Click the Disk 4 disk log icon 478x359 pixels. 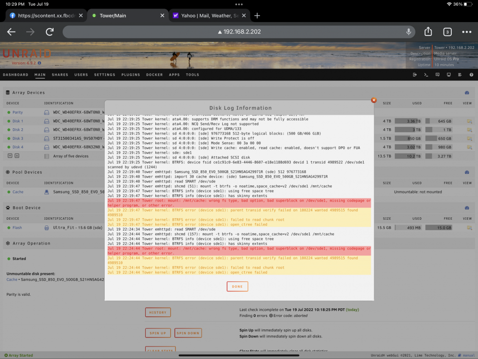tap(47, 147)
